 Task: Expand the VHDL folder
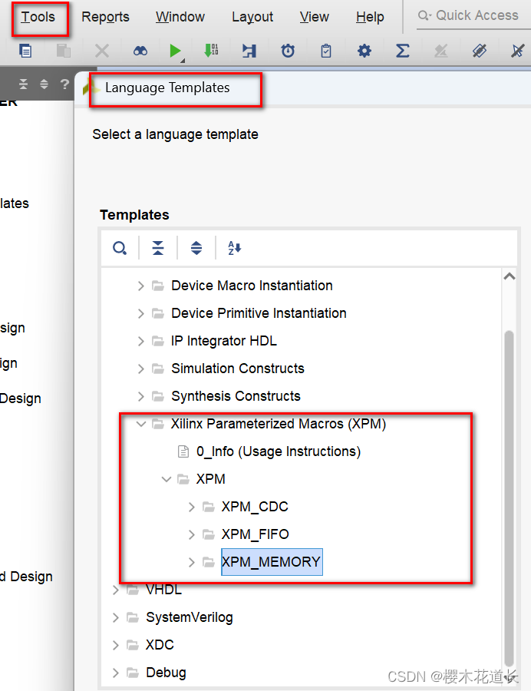(x=115, y=590)
